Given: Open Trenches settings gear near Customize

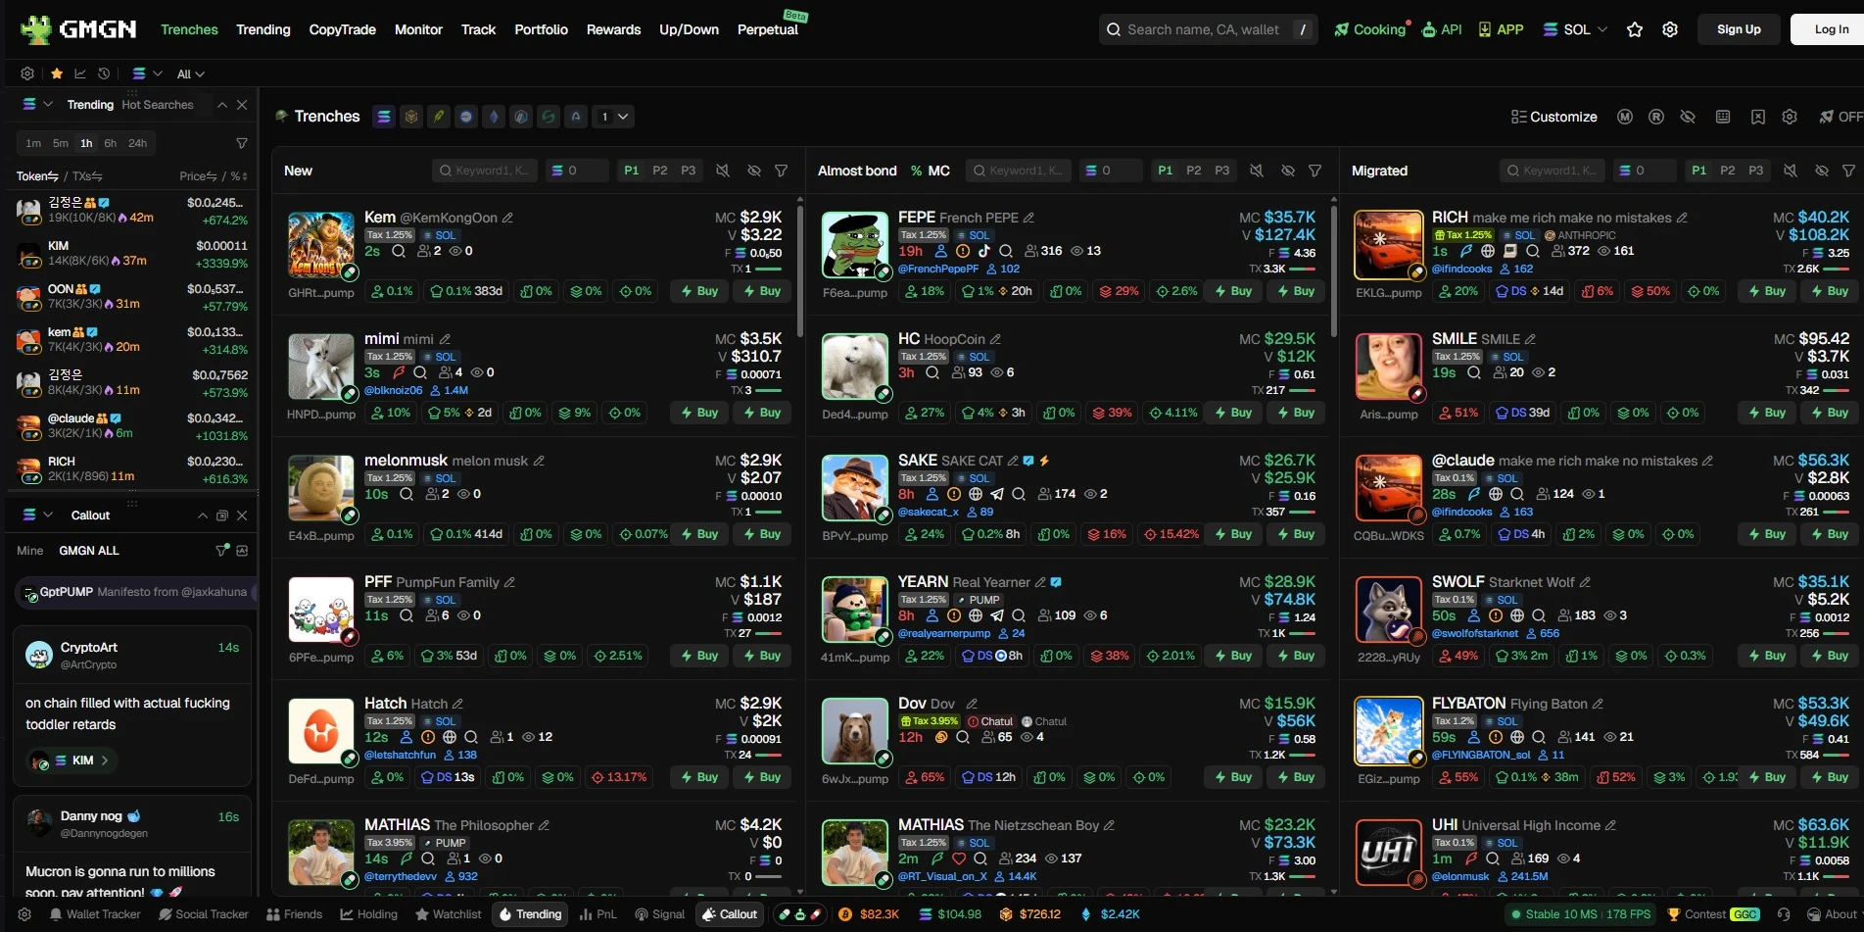Looking at the screenshot, I should [x=1790, y=117].
